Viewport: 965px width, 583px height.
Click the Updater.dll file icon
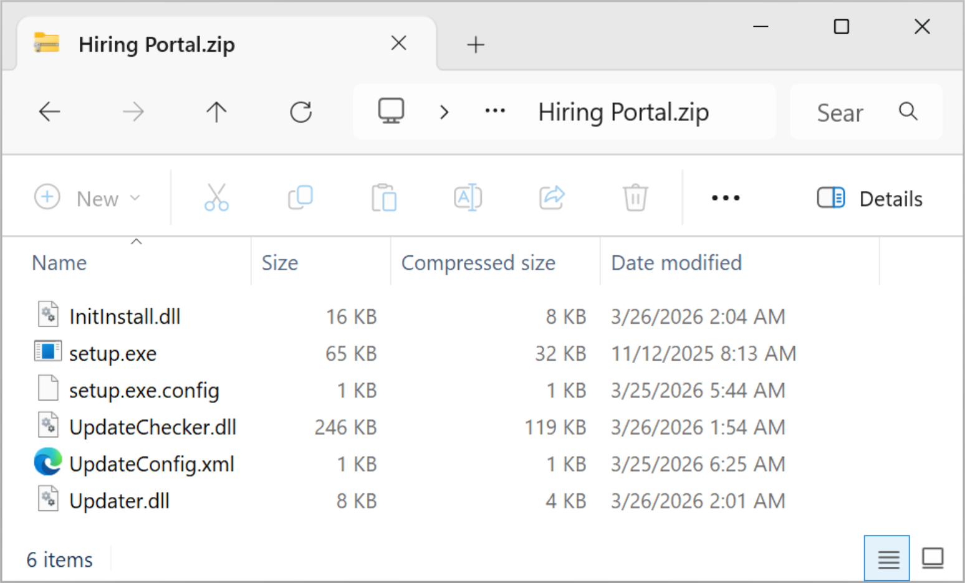[48, 498]
